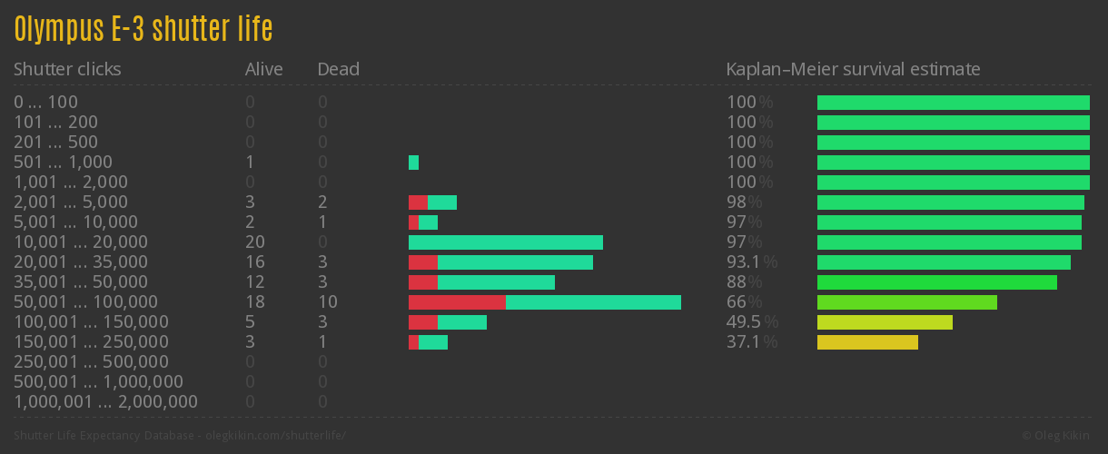Image resolution: width=1108 pixels, height=454 pixels.
Task: Click the 66% survival estimate bar
Action: coord(906,302)
